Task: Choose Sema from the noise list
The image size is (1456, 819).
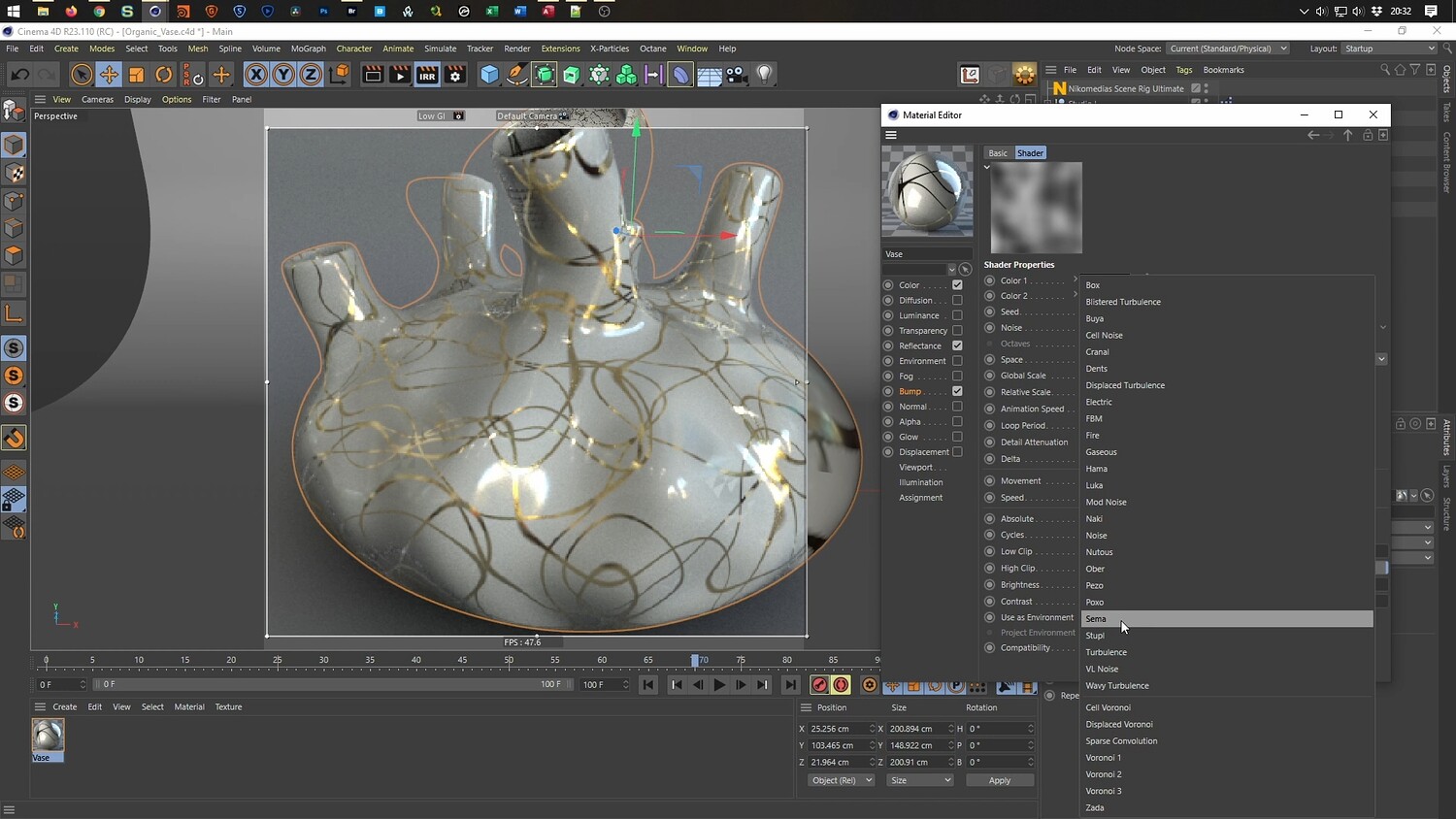Action: [x=1096, y=619]
